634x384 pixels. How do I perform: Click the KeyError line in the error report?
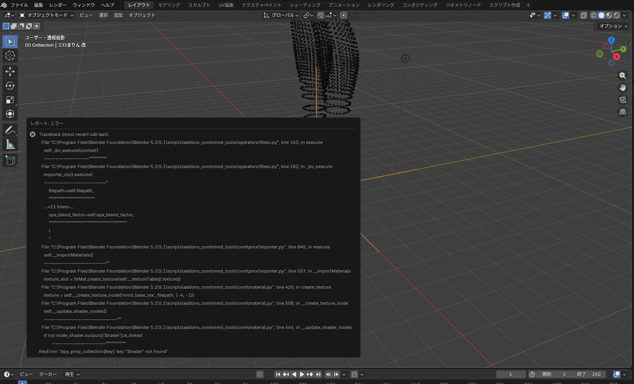103,351
